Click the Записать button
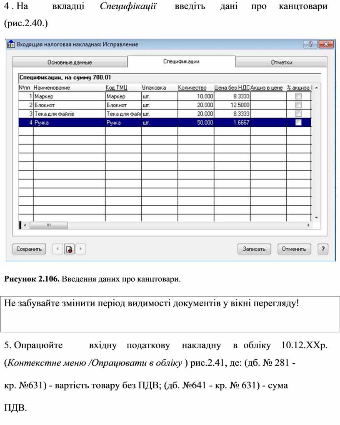 254,249
